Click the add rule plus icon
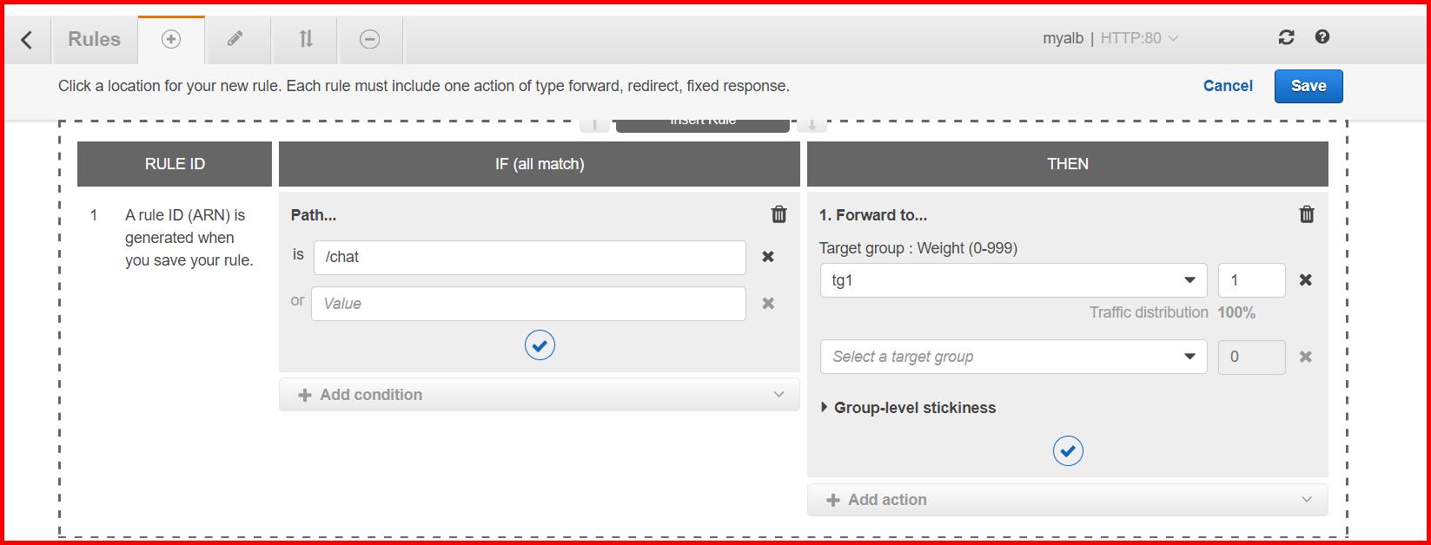This screenshot has height=545, width=1431. point(170,37)
